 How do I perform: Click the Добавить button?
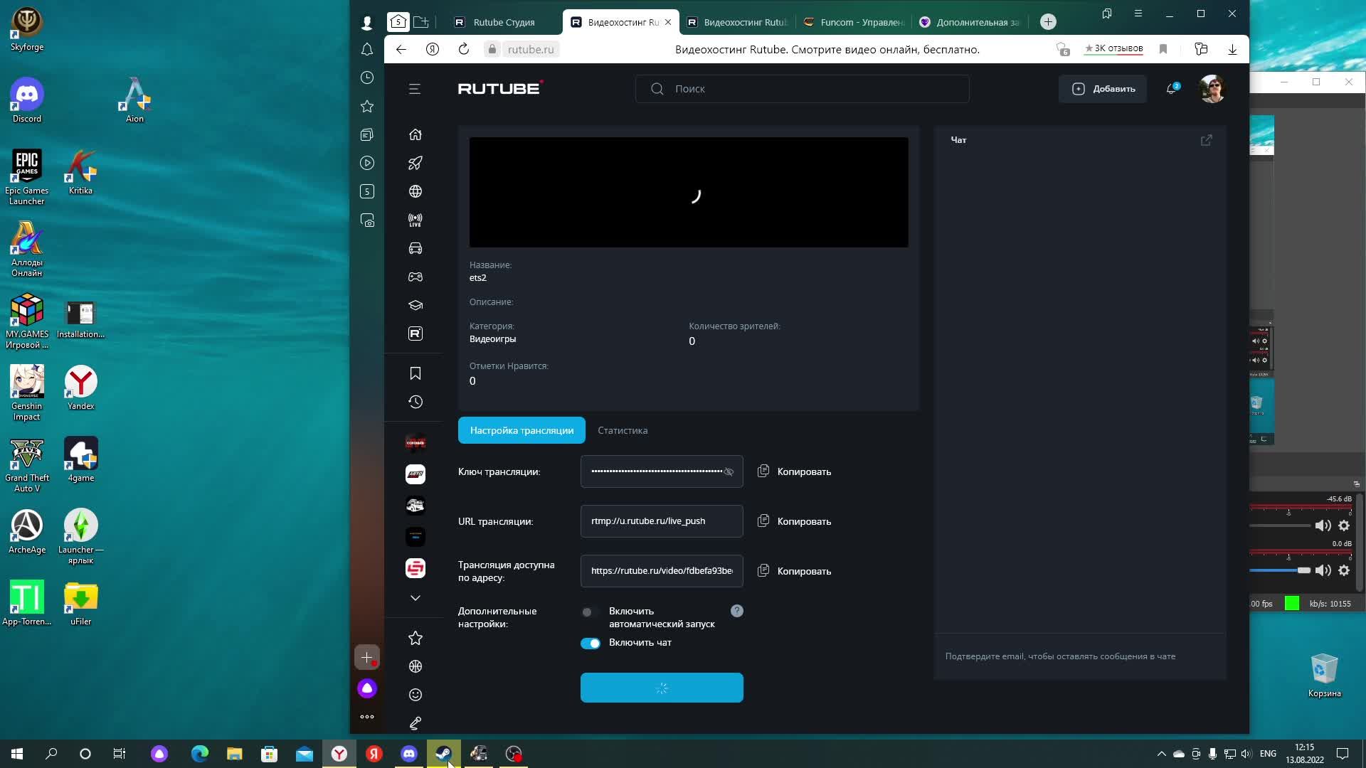(1103, 89)
